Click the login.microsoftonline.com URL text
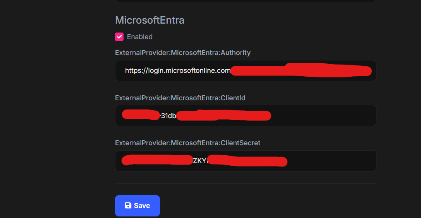The image size is (421, 218). tap(178, 70)
